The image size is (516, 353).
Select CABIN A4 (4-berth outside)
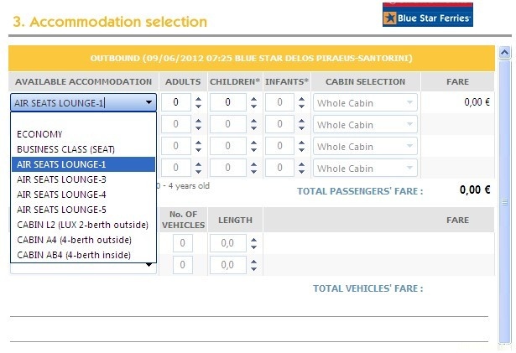click(71, 240)
